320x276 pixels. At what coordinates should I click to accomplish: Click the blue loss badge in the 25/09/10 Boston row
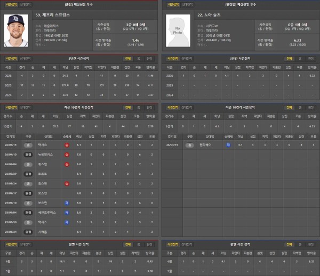[x=67, y=202]
